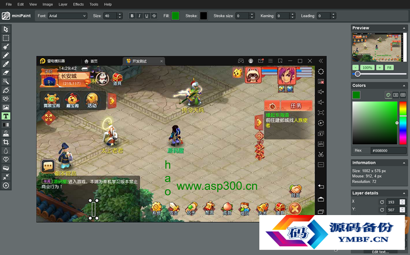The height and width of the screenshot is (255, 410).
Task: Select the Fill bucket tool
Action: coord(6,90)
